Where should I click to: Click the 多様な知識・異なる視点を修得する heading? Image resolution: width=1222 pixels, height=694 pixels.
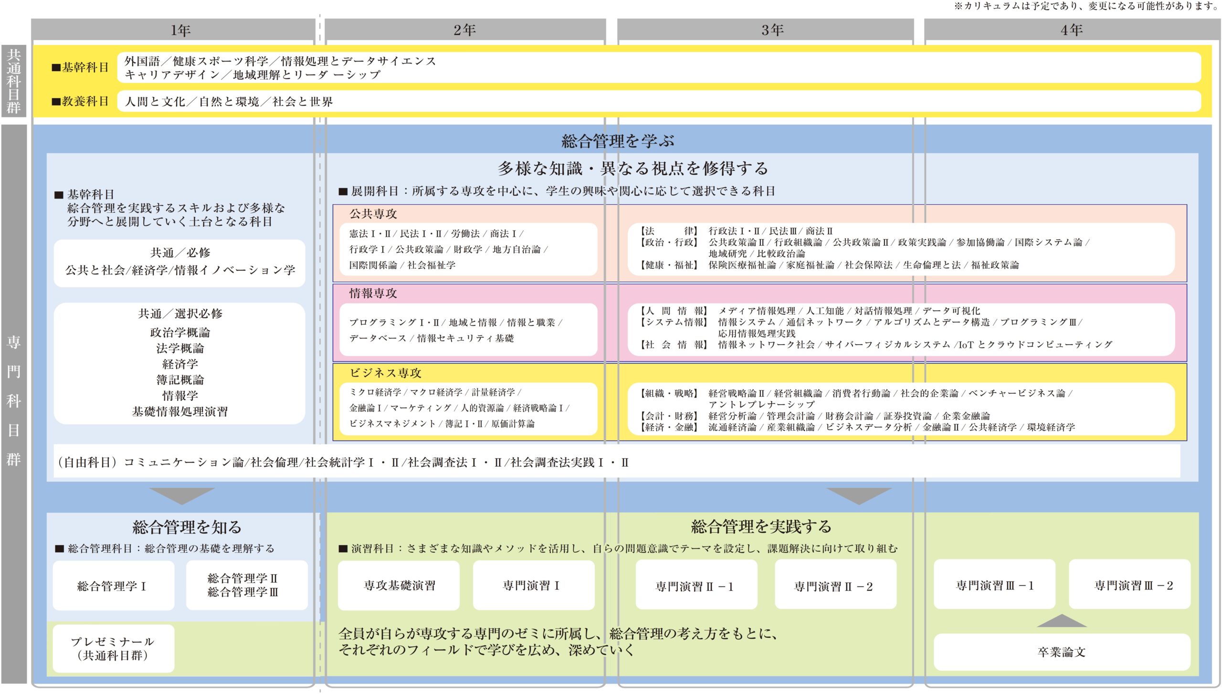coord(632,168)
